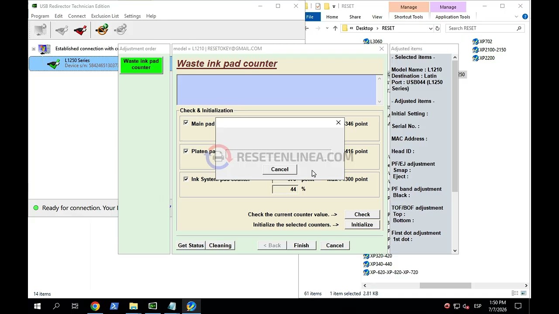Switch to the Share tab in Explorer
This screenshot has width=559, height=314.
click(x=355, y=17)
